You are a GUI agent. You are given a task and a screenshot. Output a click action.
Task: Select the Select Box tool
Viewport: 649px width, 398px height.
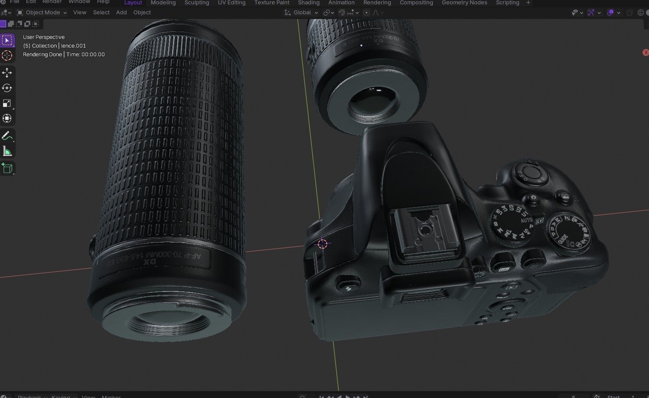(x=7, y=40)
